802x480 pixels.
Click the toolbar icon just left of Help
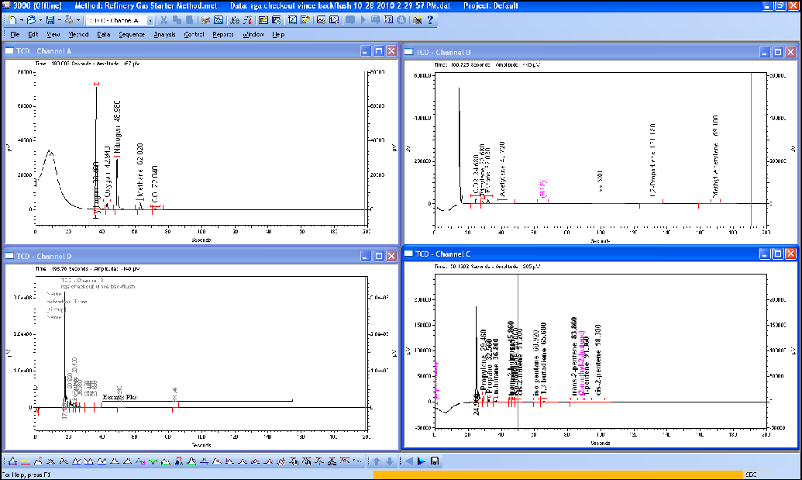pos(418,20)
